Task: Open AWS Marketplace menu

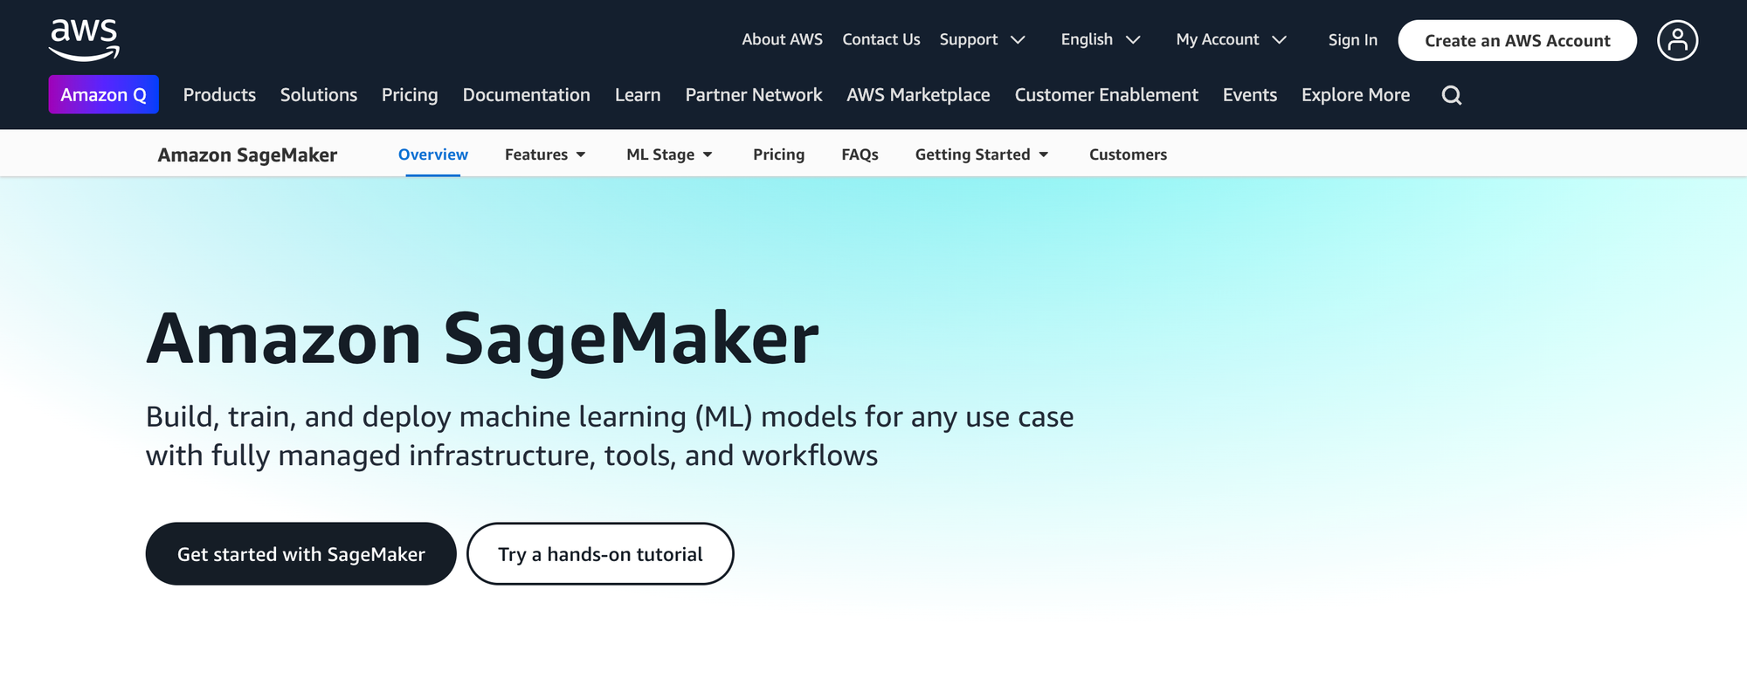Action: point(918,95)
